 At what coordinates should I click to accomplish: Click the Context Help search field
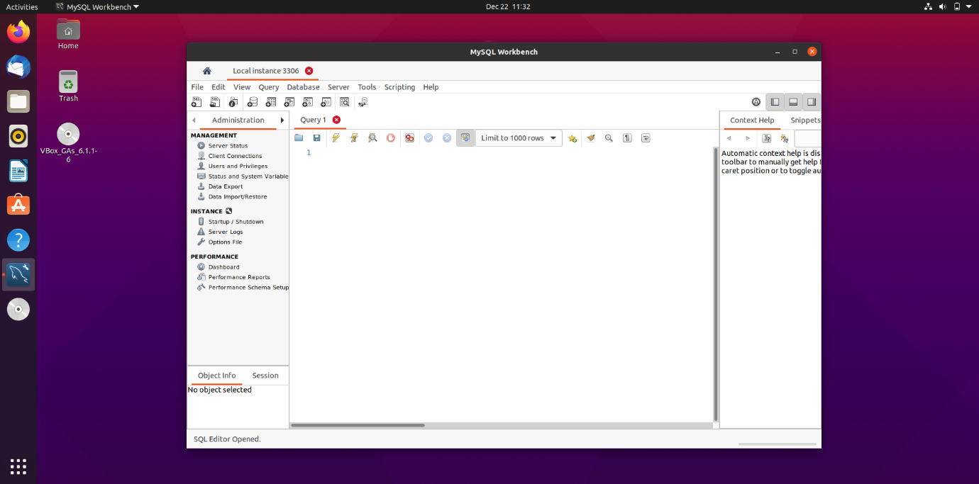pos(808,139)
